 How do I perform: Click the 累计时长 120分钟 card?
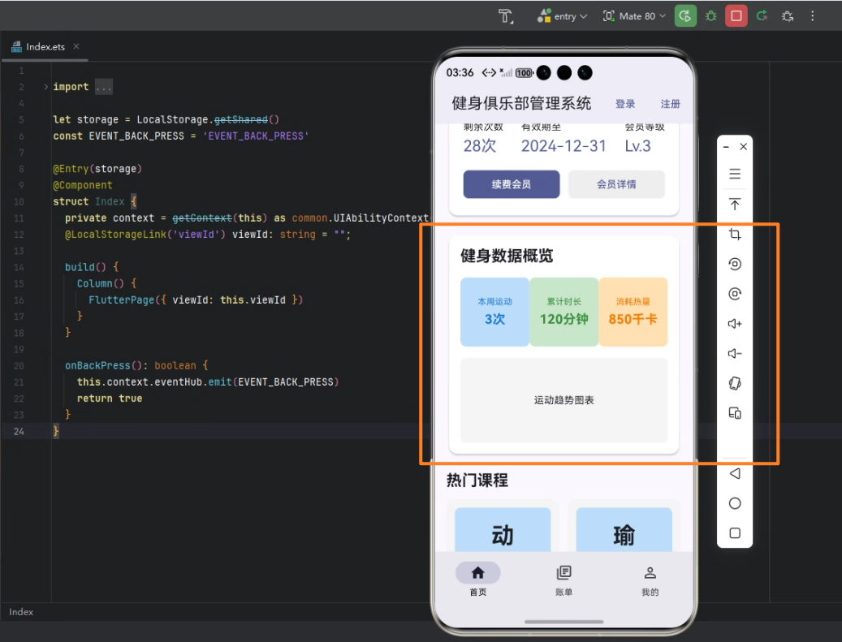pyautogui.click(x=563, y=312)
